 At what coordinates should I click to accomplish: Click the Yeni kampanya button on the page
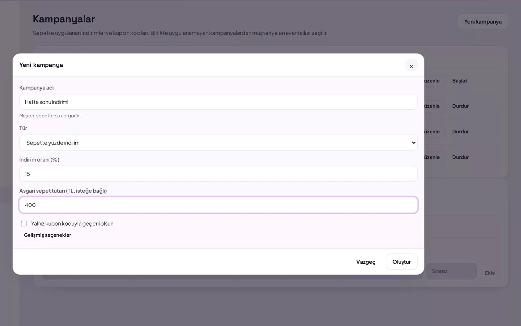(x=483, y=21)
